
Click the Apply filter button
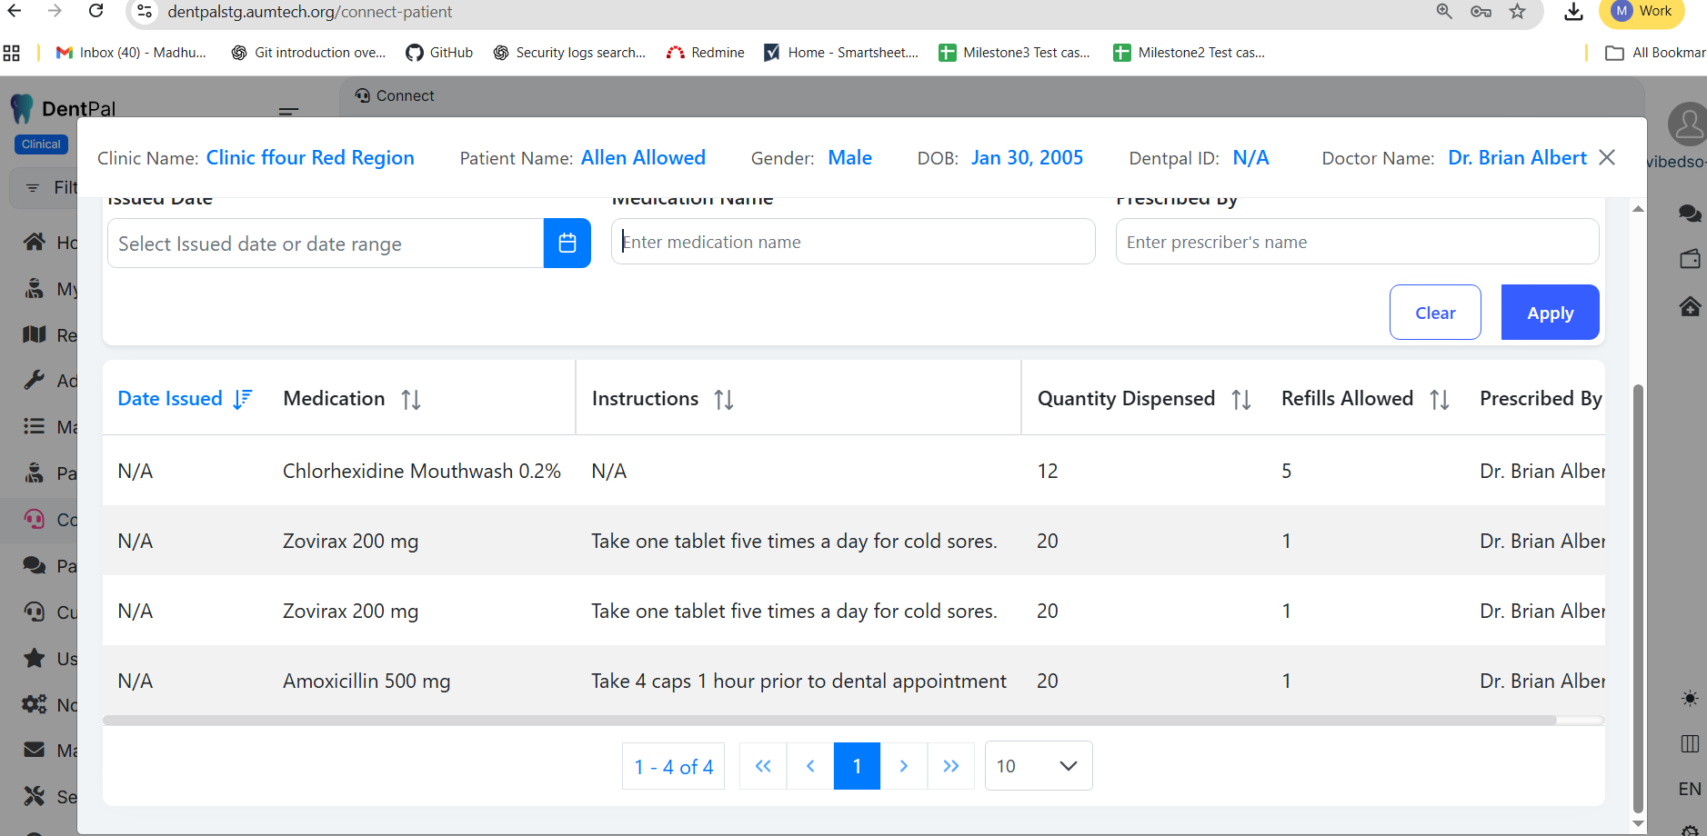click(x=1550, y=313)
